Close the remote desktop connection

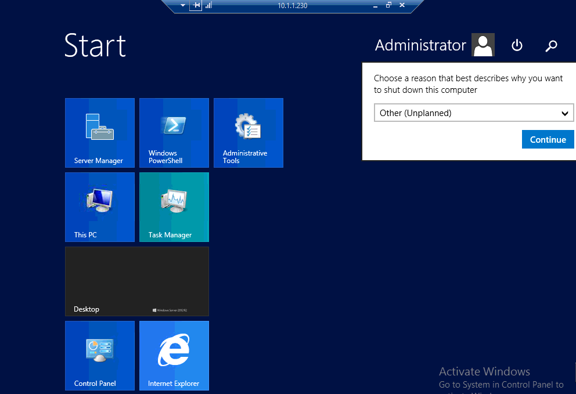coord(402,5)
